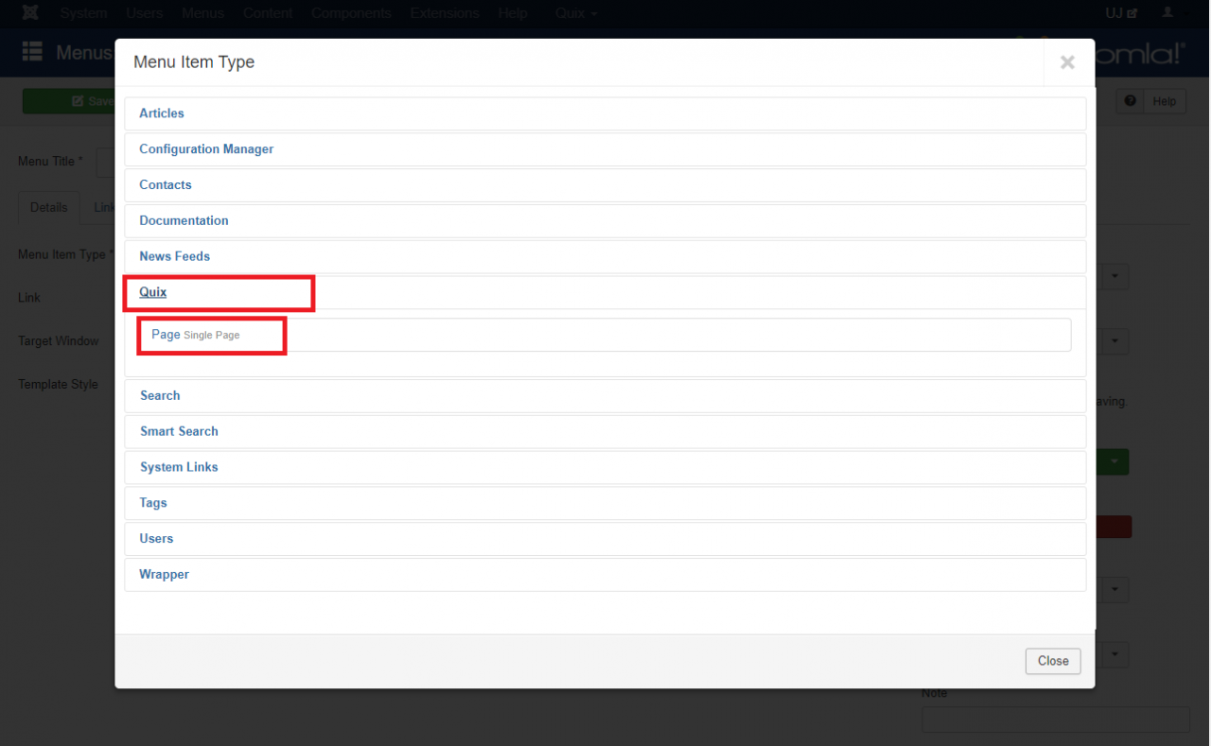Click the Joomla logo icon in top bar
Screen dimensions: 1211x746
tap(30, 13)
